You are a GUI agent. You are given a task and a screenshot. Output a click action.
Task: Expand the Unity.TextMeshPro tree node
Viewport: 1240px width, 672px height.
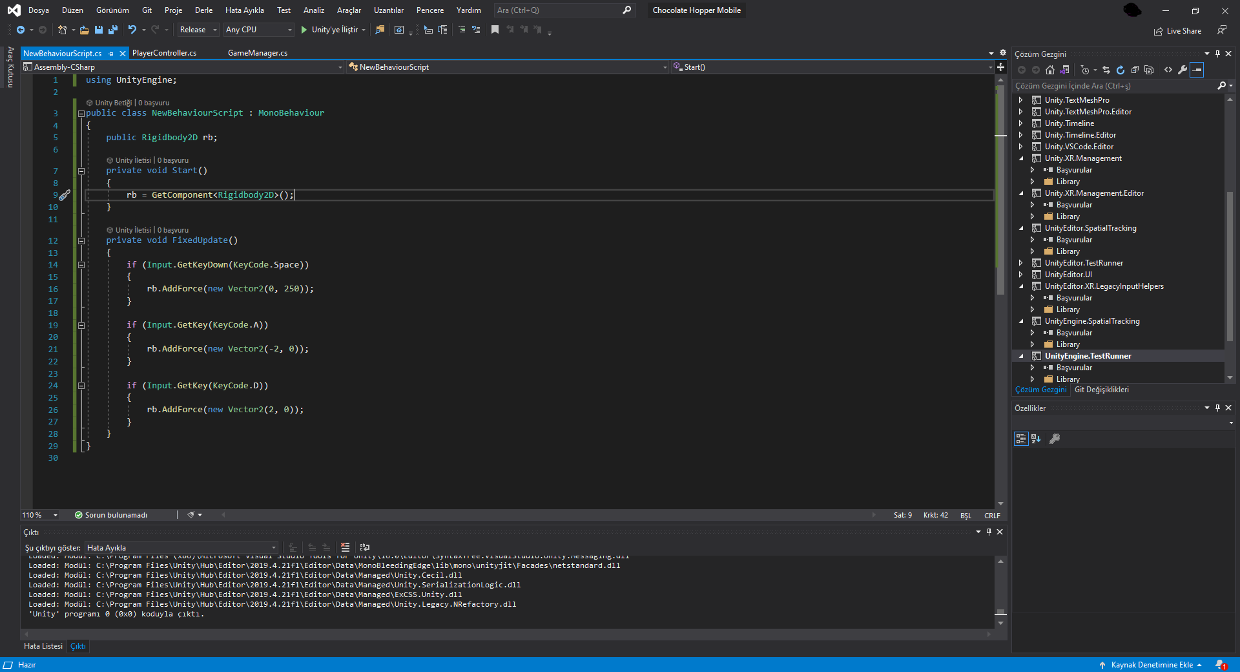1020,100
